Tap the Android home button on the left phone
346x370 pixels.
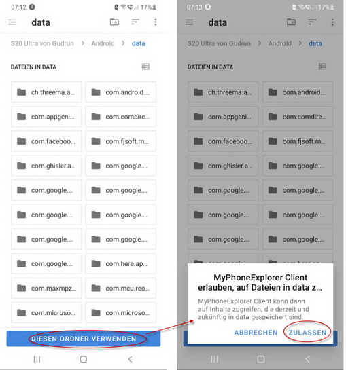pos(84,359)
